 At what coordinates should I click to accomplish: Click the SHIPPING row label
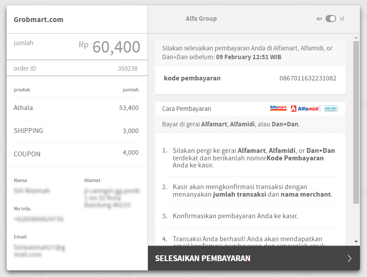point(29,131)
